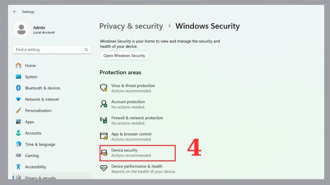Open Network & internet settings
Image resolution: width=330 pixels, height=185 pixels.
[42, 99]
